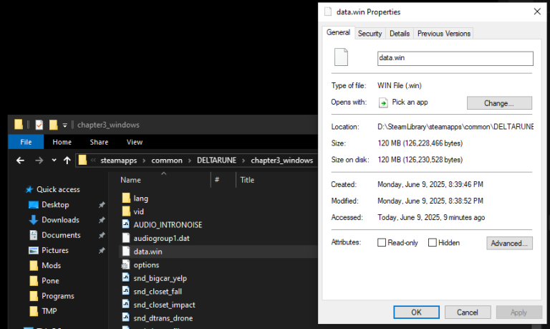Enable the Read-only attribute checkbox
The height and width of the screenshot is (329, 550).
coord(382,243)
